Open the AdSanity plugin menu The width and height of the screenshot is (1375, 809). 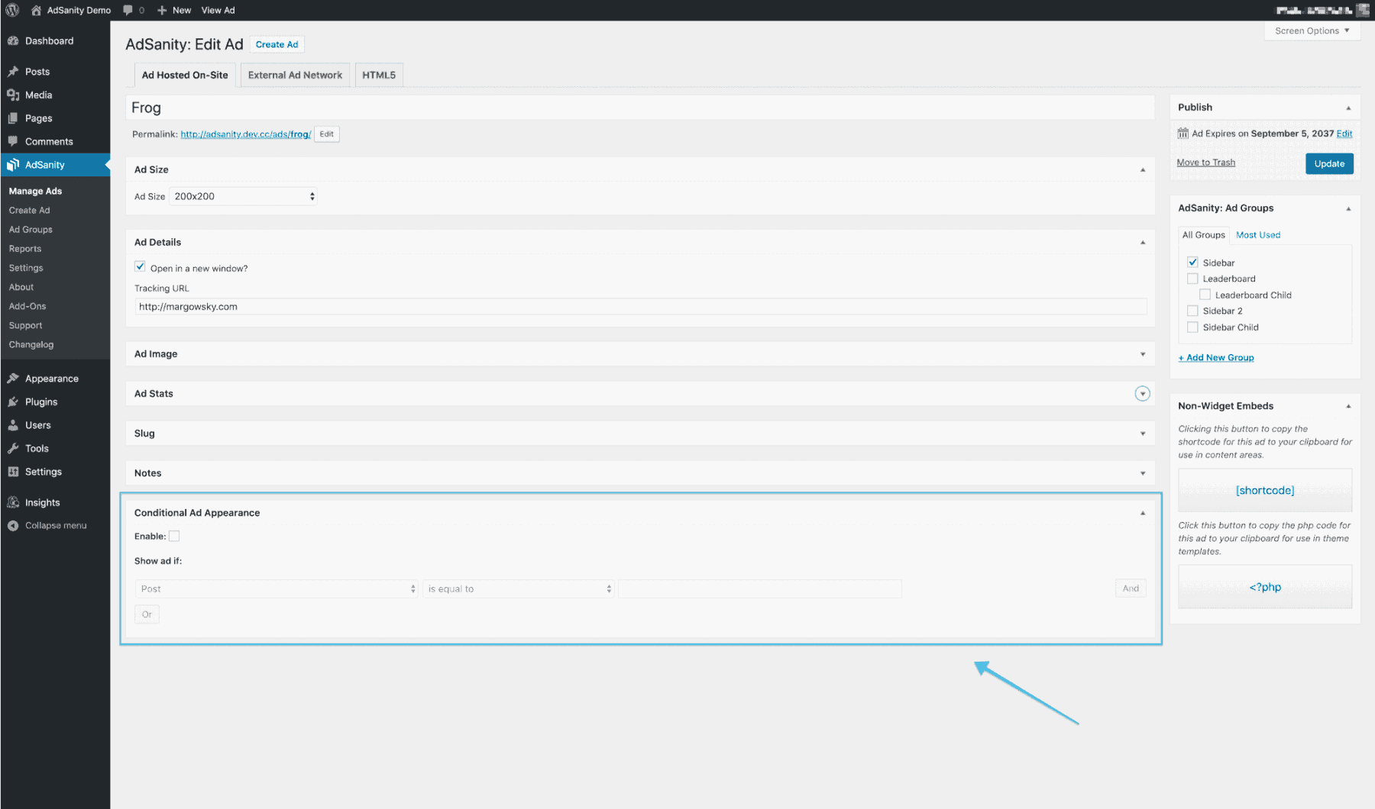coord(44,164)
